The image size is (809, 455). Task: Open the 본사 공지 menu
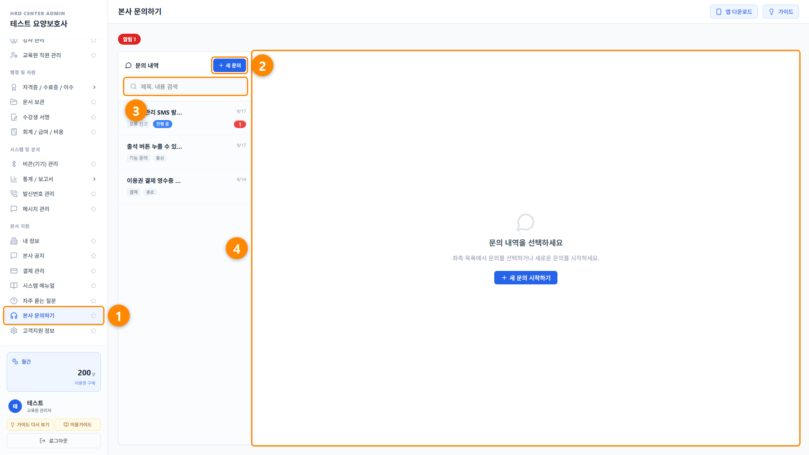(x=54, y=256)
